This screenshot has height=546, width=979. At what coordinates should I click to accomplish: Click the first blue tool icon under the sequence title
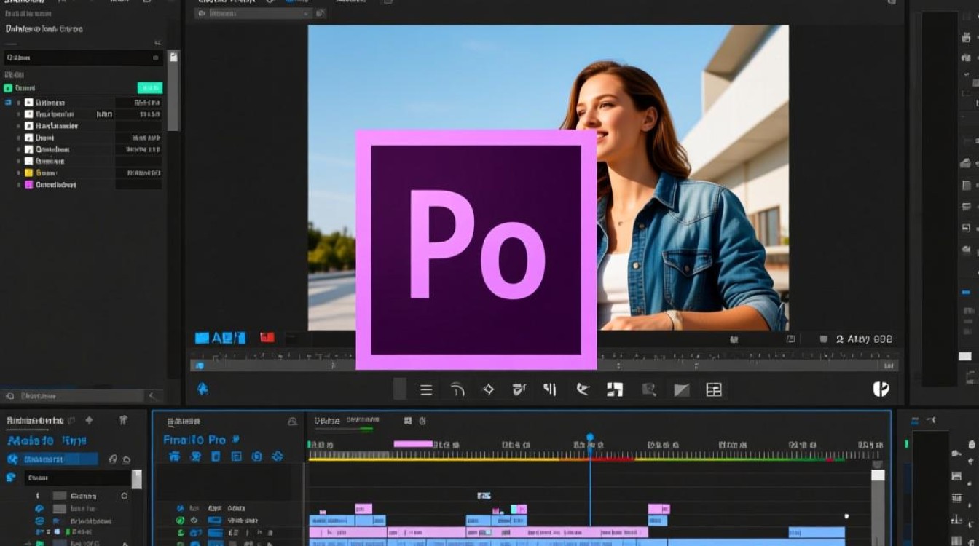click(174, 456)
